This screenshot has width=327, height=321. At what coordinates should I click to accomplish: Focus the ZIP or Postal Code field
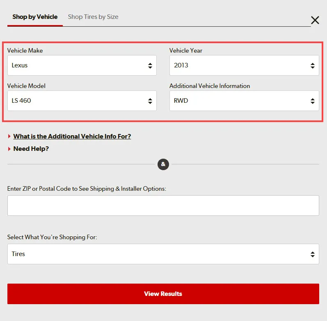(x=163, y=206)
